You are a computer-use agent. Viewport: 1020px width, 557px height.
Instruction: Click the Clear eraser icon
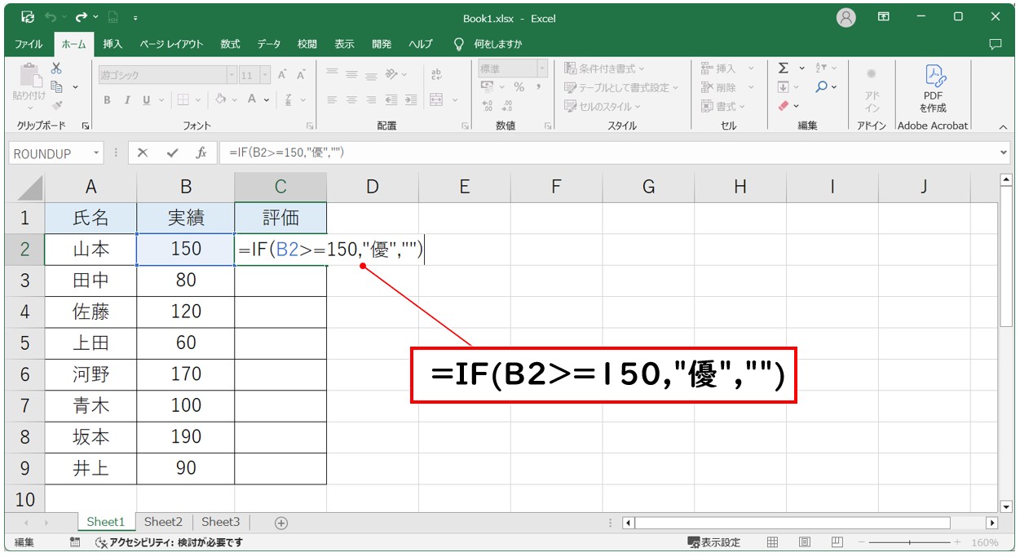point(784,106)
